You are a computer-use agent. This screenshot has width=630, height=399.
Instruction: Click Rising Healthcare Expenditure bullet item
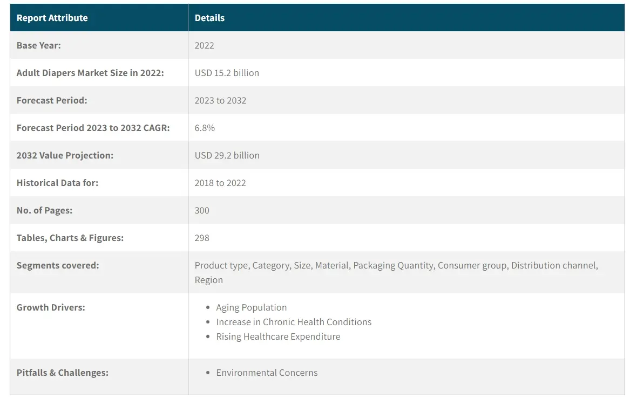[x=278, y=336]
